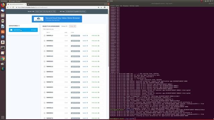The image size is (214, 120).
Task: Click the sparkdemo folder icon
Action: (11, 30)
